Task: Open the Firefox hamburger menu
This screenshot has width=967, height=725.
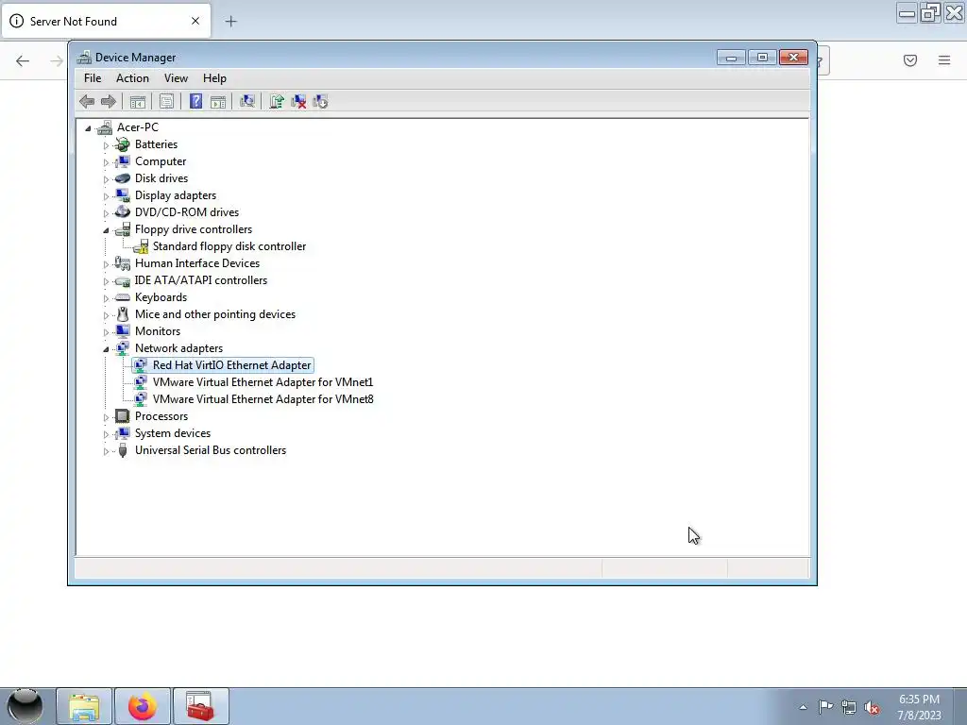Action: pyautogui.click(x=944, y=59)
